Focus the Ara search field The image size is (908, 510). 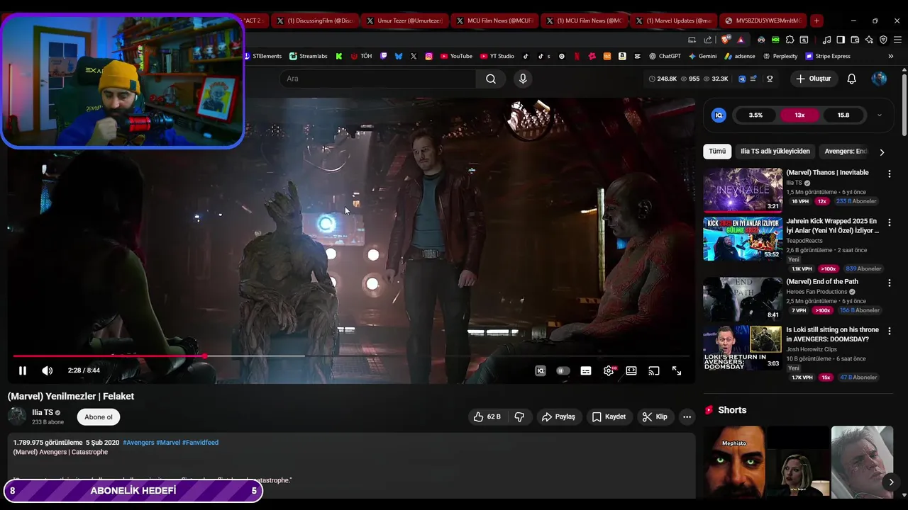click(x=377, y=79)
